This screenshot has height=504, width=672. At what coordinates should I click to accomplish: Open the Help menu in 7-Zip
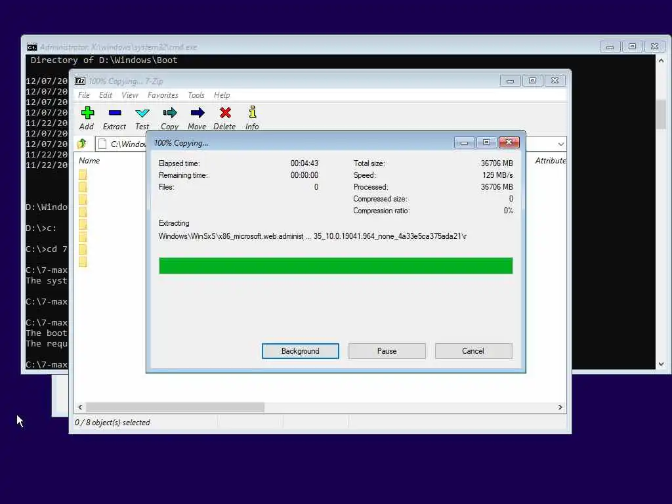tap(222, 95)
